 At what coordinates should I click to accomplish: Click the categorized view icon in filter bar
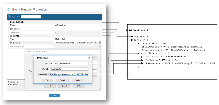[x=10, y=17]
